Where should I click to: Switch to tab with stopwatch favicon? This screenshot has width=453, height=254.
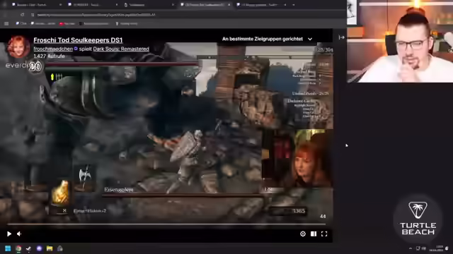click(x=149, y=5)
